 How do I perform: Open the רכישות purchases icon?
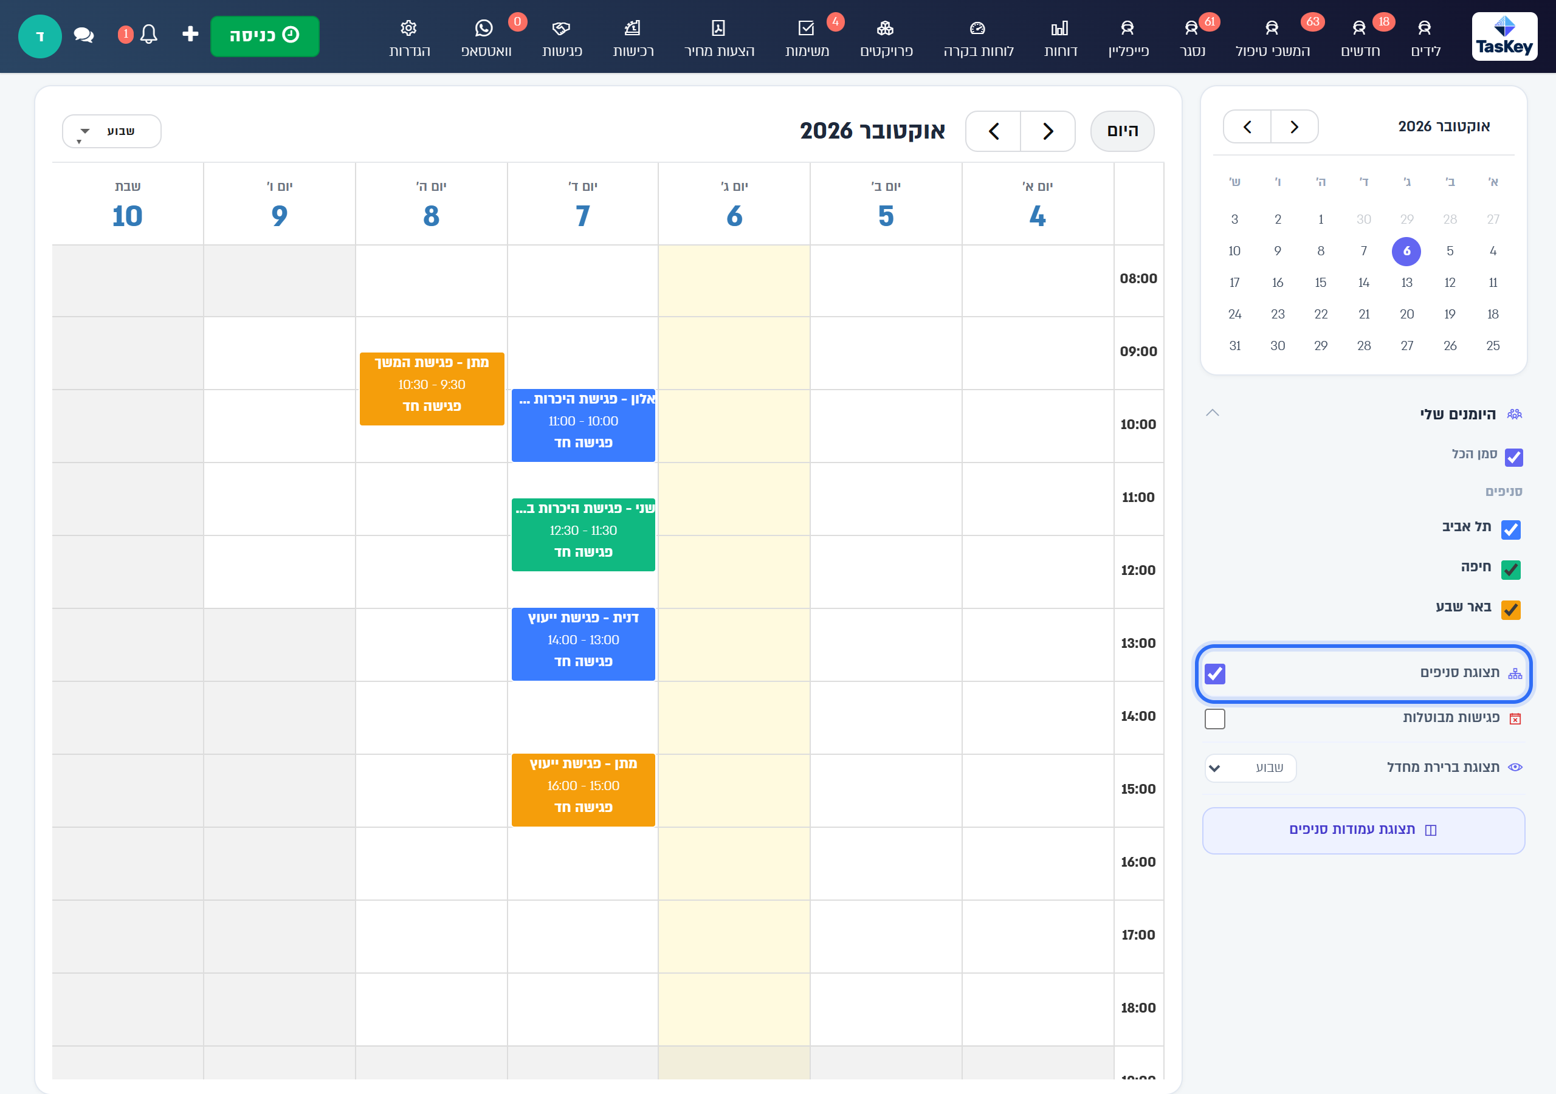point(632,29)
